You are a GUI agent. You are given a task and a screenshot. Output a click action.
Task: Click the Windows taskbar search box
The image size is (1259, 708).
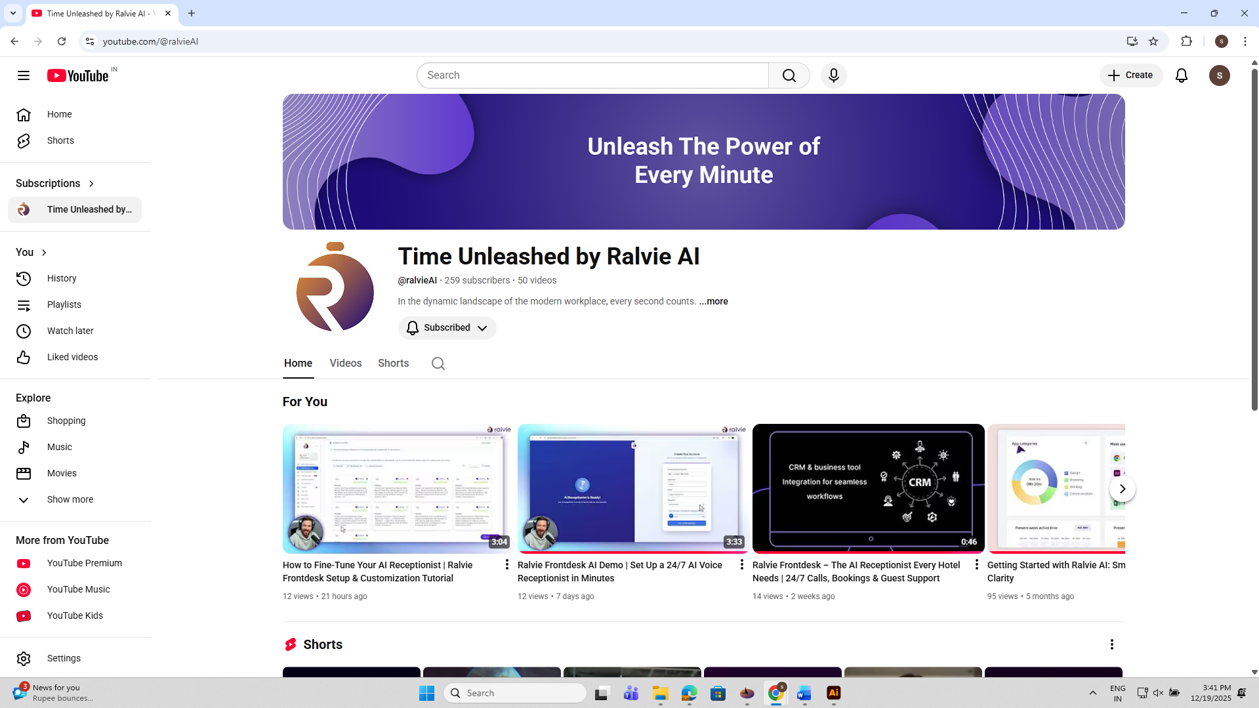pyautogui.click(x=515, y=693)
